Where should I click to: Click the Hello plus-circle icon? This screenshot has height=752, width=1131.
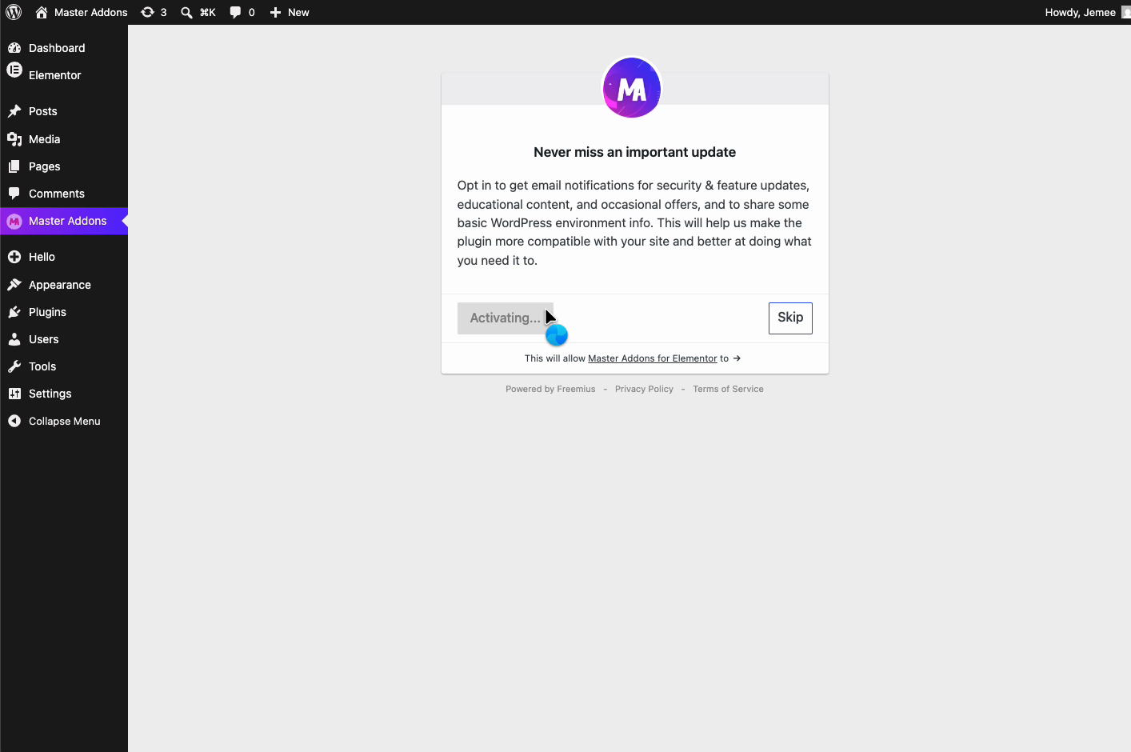(x=14, y=257)
